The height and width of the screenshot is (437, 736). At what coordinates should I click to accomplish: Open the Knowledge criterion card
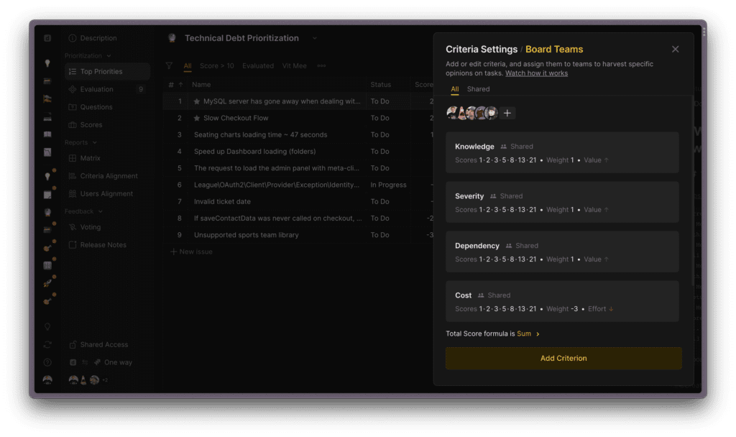pyautogui.click(x=562, y=152)
